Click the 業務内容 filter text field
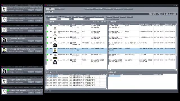Image resolution: width=180 pixels, height=101 pixels. (97, 19)
